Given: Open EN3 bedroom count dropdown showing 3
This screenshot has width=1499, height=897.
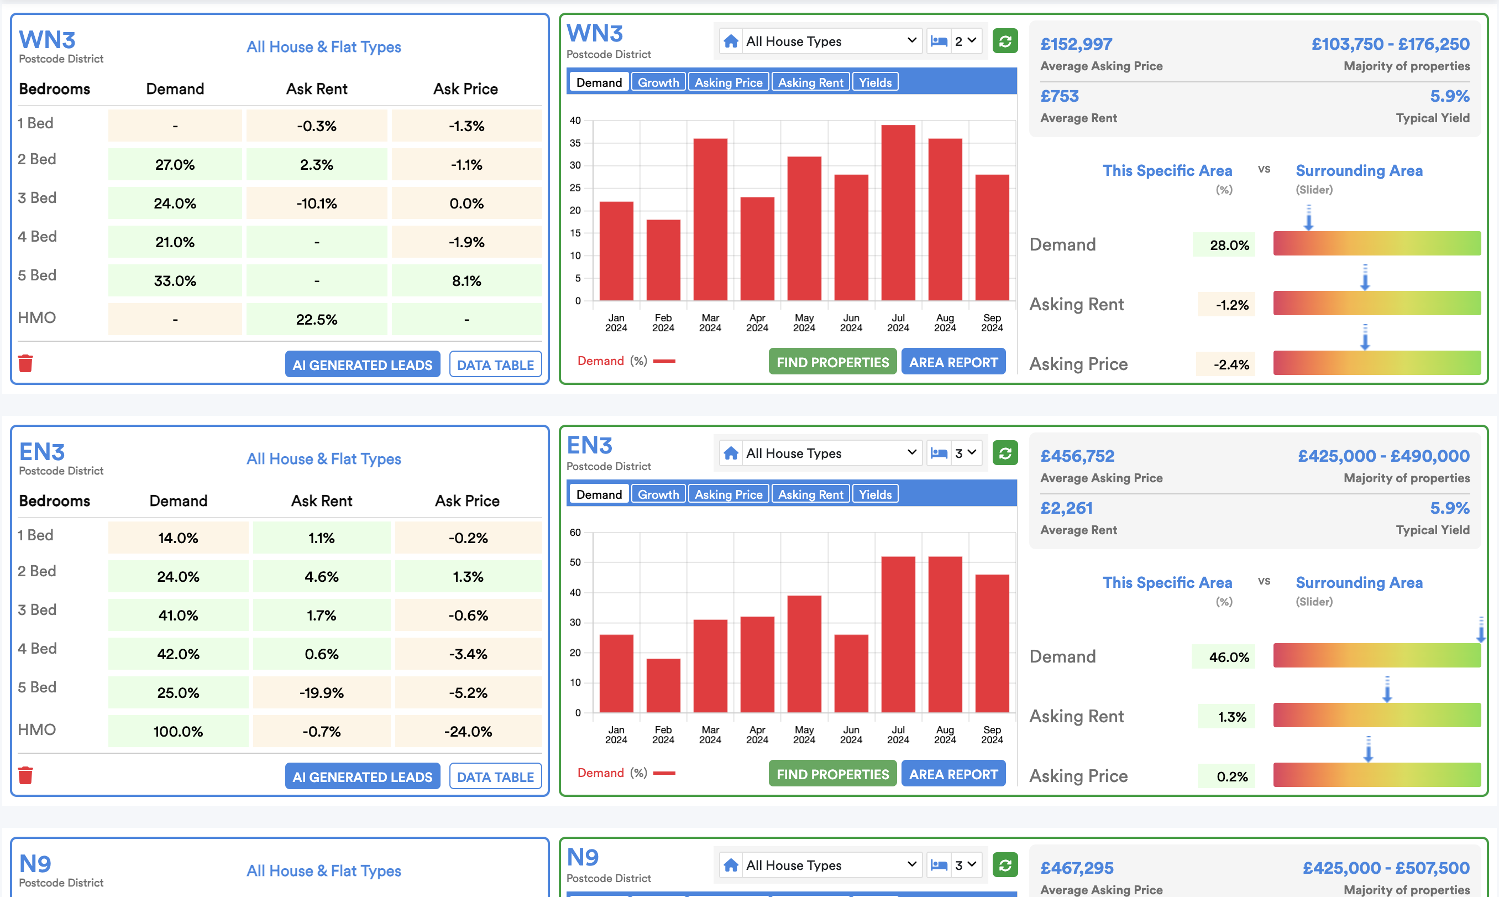Looking at the screenshot, I should point(966,453).
